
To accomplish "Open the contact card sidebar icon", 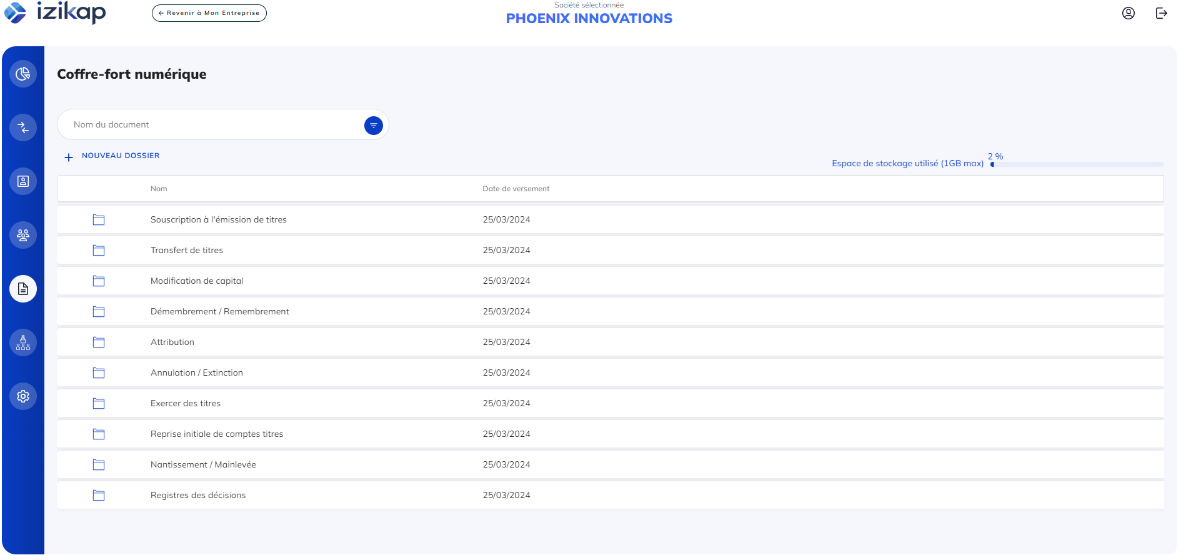I will point(23,181).
